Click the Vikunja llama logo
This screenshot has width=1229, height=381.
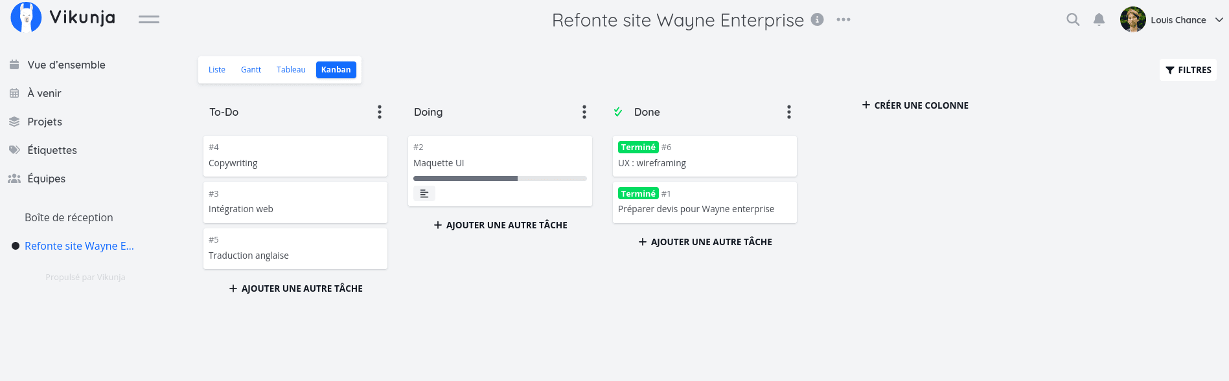[26, 17]
